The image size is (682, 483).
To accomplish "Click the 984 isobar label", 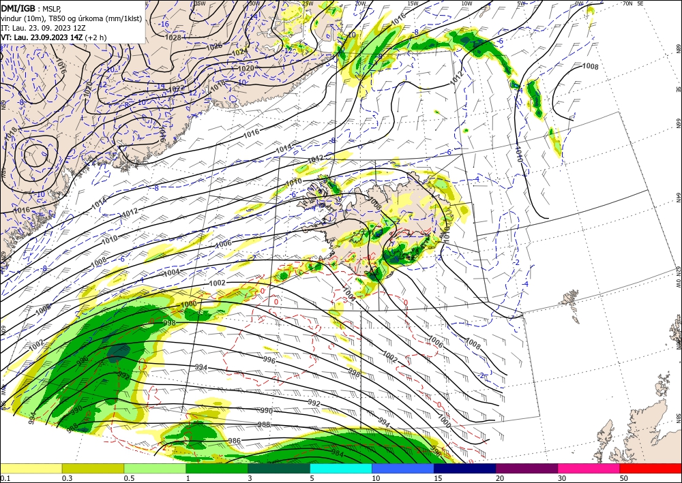I will [338, 454].
